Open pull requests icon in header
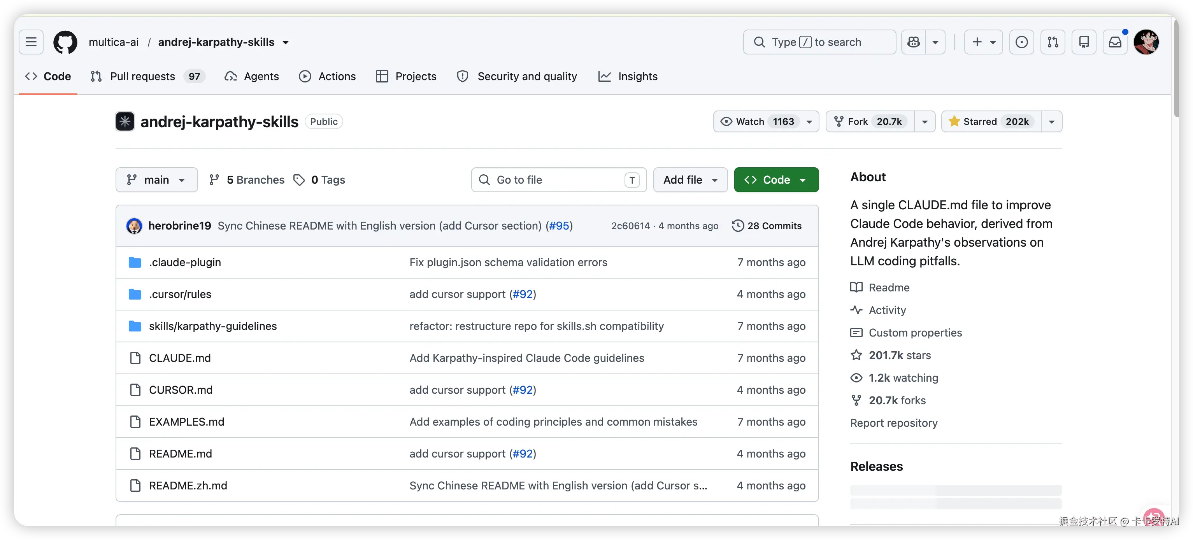 point(1053,42)
